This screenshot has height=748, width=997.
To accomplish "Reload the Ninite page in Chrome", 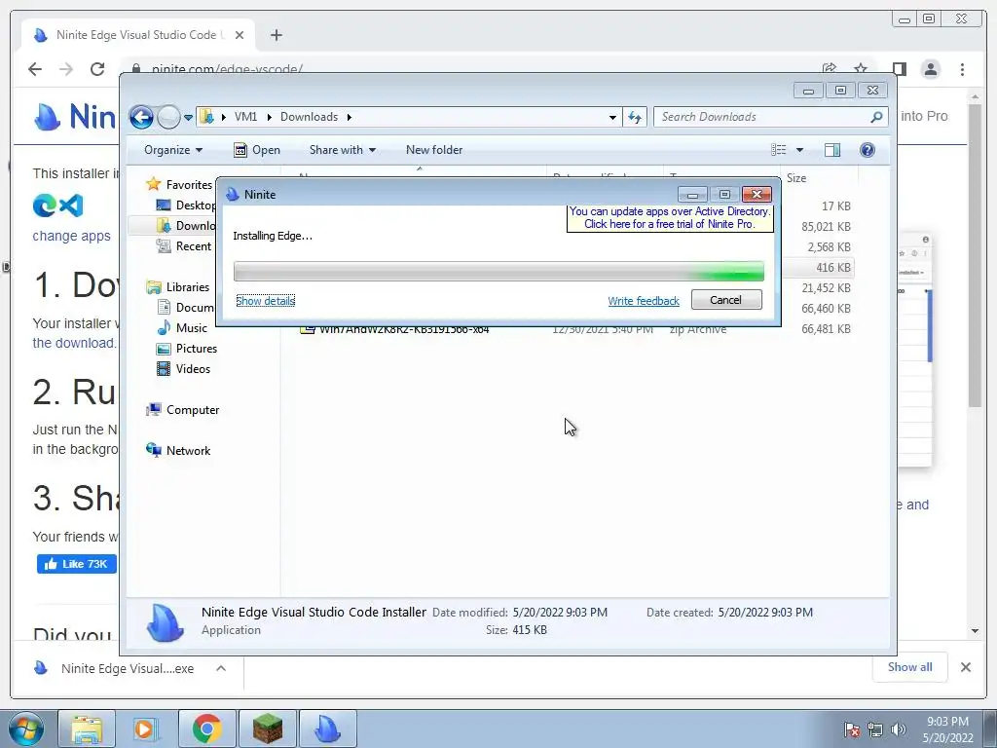I will click(97, 69).
